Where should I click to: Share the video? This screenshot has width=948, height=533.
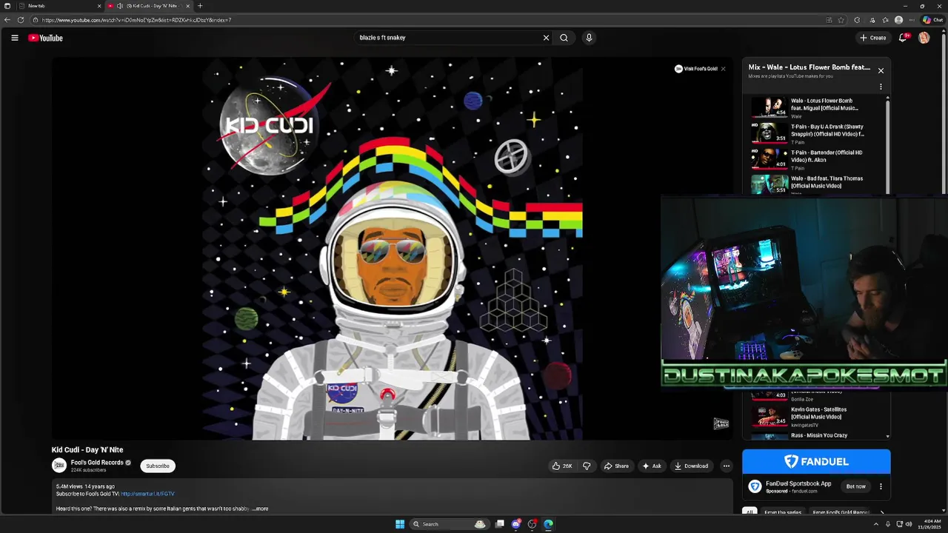616,466
